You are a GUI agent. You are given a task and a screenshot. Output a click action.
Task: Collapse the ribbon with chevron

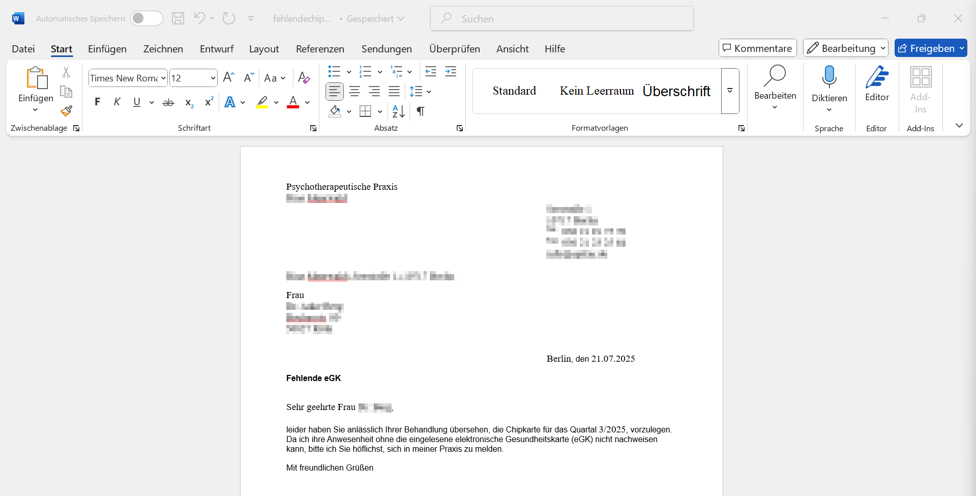click(x=959, y=126)
